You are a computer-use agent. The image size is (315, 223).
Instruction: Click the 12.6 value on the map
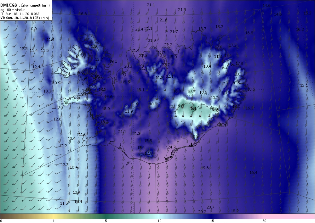(57, 119)
